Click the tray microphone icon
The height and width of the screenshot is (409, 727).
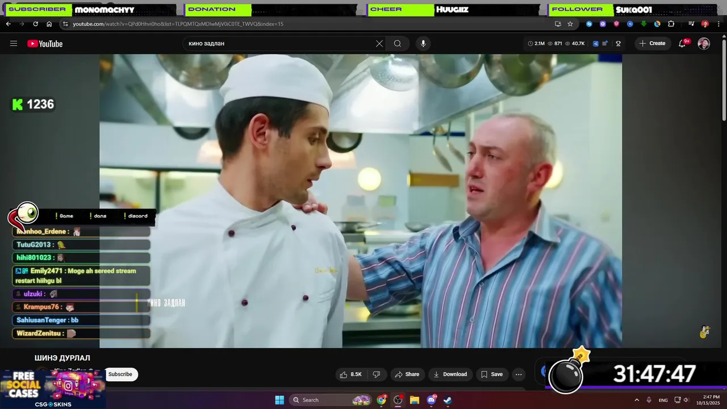pyautogui.click(x=649, y=400)
